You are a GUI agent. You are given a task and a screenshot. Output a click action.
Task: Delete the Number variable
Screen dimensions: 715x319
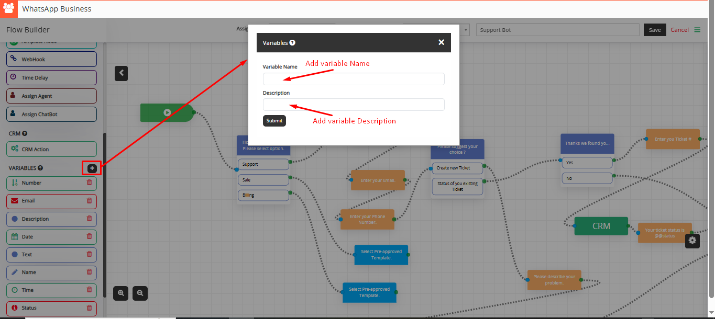89,183
